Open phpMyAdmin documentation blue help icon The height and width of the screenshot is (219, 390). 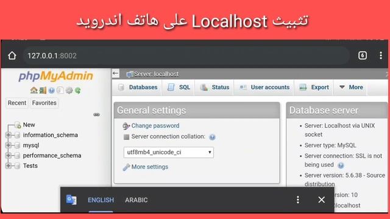[x=51, y=91]
